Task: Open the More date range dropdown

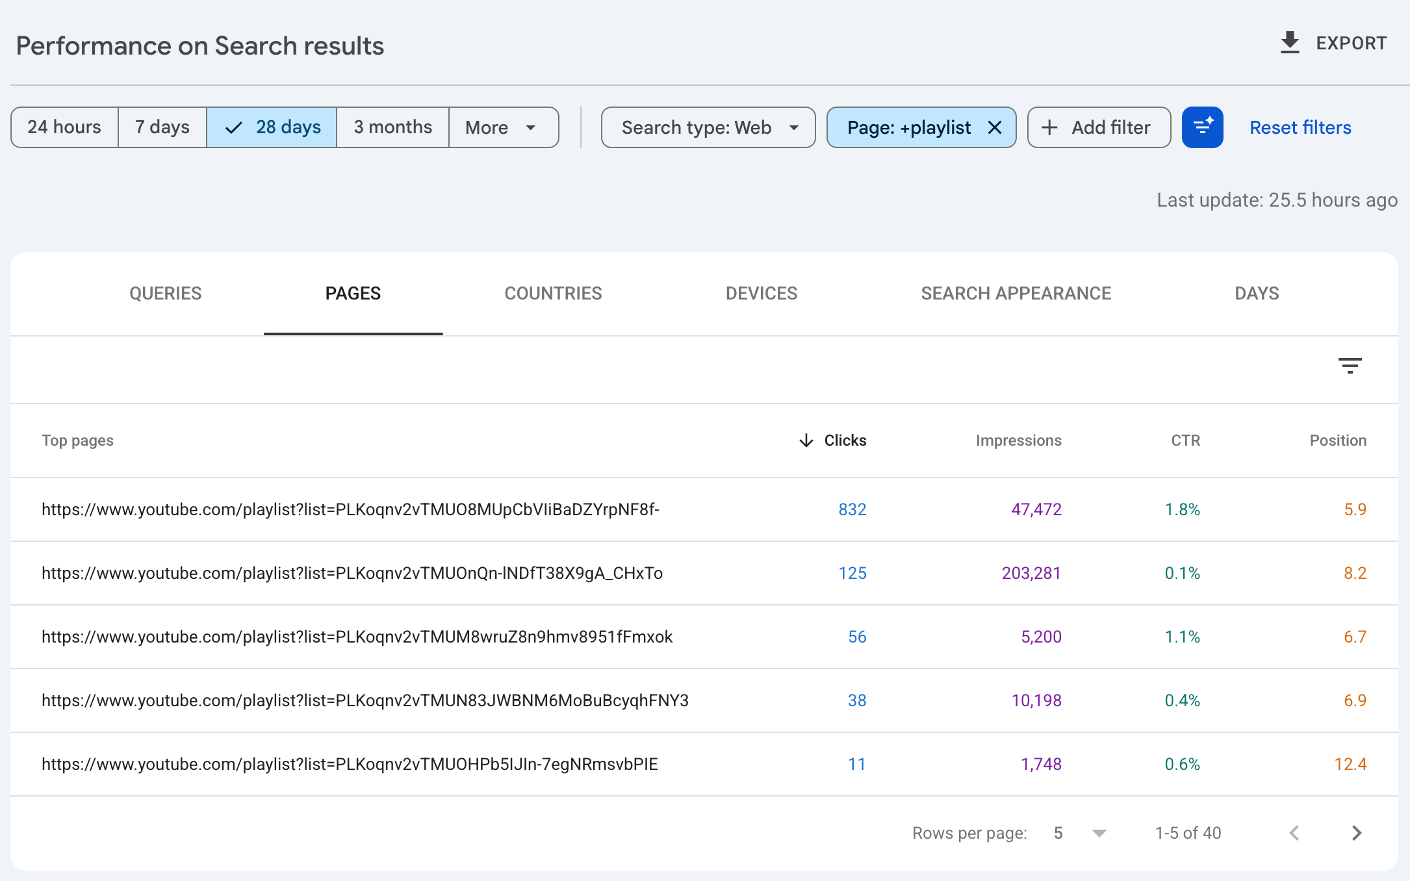Action: pyautogui.click(x=504, y=127)
